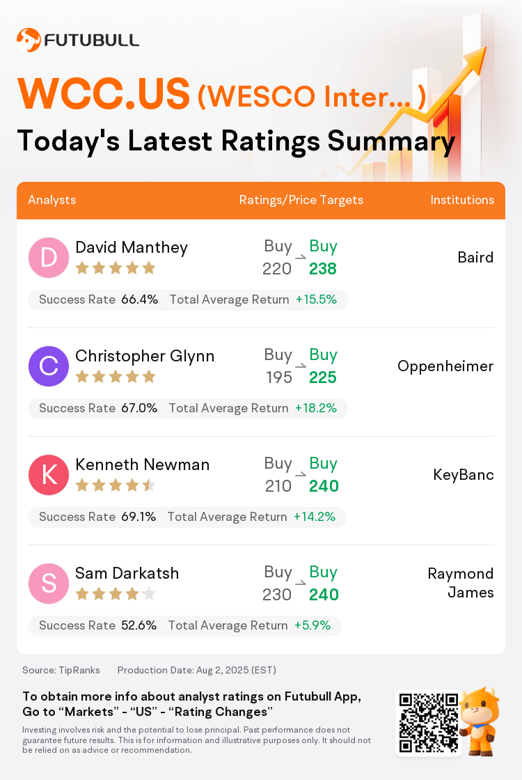Click the Ratings/Price Targets column header
This screenshot has width=522, height=780.
(x=301, y=200)
